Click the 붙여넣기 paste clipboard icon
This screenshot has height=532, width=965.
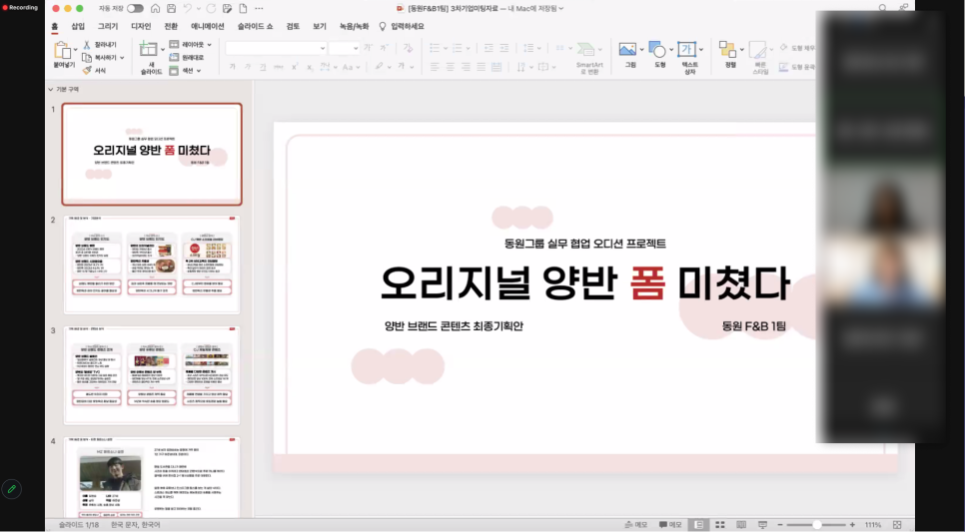[62, 51]
